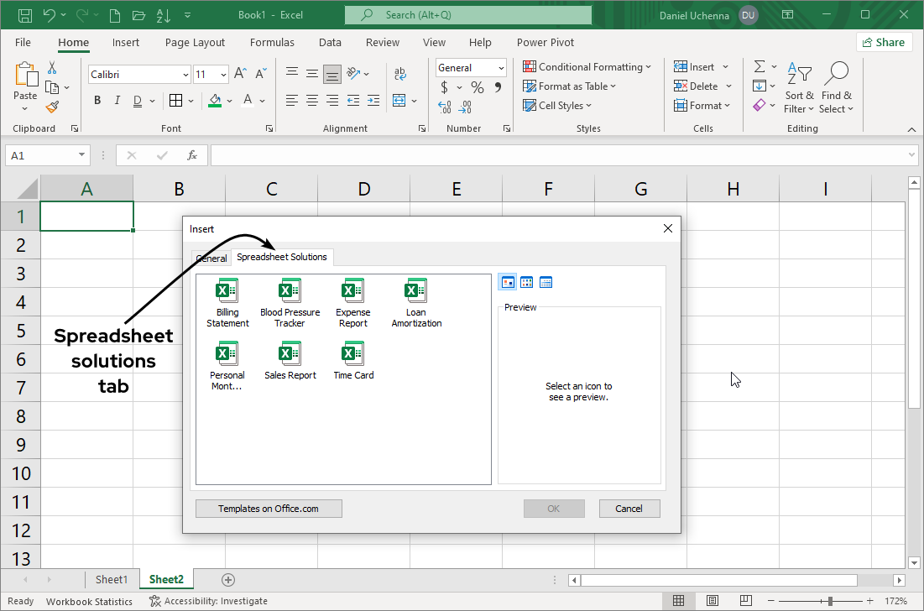Switch to the Sheet1 worksheet tab
The height and width of the screenshot is (611, 924).
112,579
